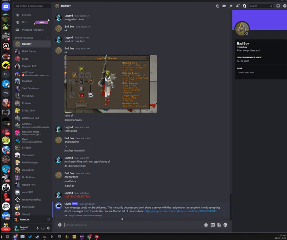Show pinned messages icon
The height and width of the screenshot is (240, 287).
click(x=231, y=6)
